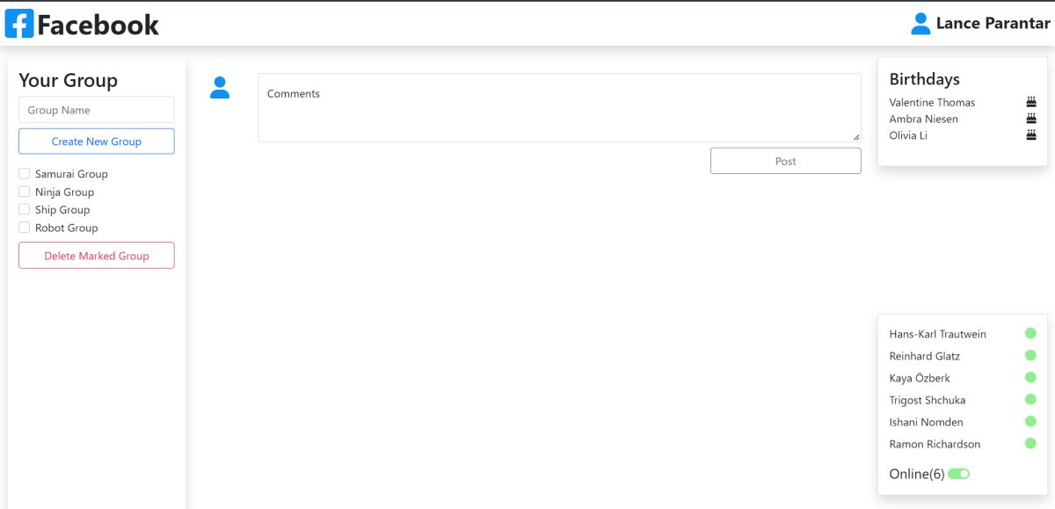Screen dimensions: 1055x509
Task: Click the green status dot for Trigost Shchuka
Action: (x=1030, y=399)
